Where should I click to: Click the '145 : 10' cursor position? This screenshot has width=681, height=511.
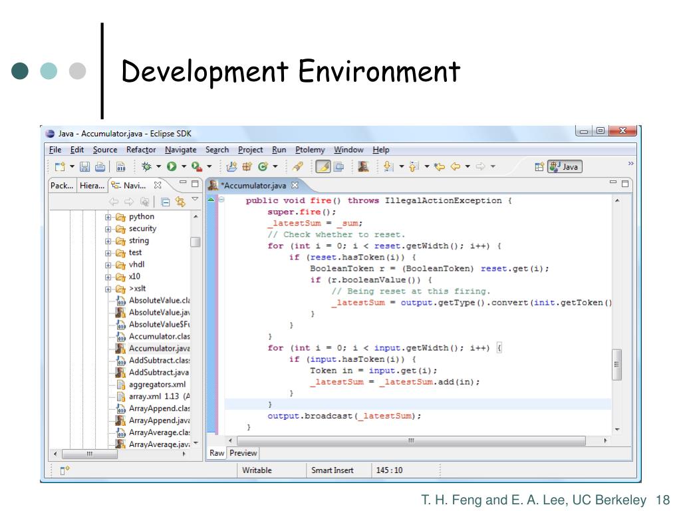click(x=389, y=470)
